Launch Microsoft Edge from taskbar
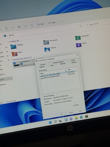Viewport: 110px width, 147px height. pos(81,117)
